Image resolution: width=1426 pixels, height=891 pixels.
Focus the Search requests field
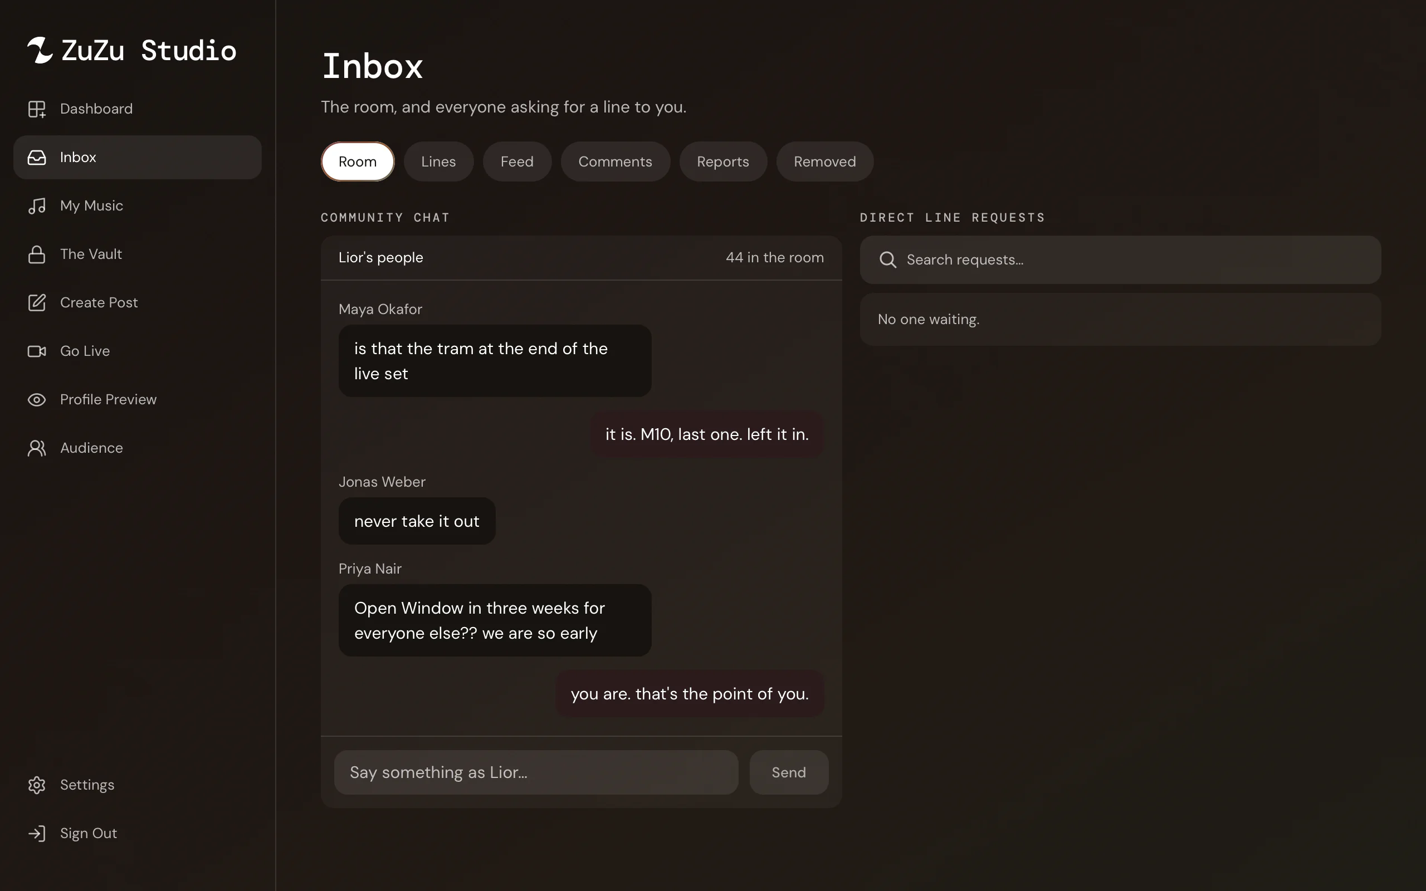1120,260
